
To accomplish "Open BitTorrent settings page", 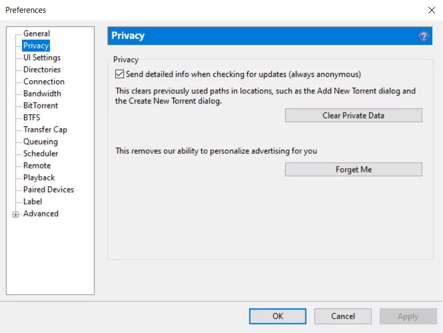I will 41,106.
